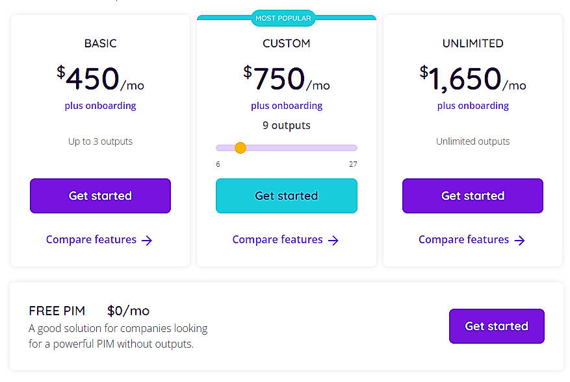Click the yellow outputs slider handle
This screenshot has width=570, height=382.
point(240,148)
